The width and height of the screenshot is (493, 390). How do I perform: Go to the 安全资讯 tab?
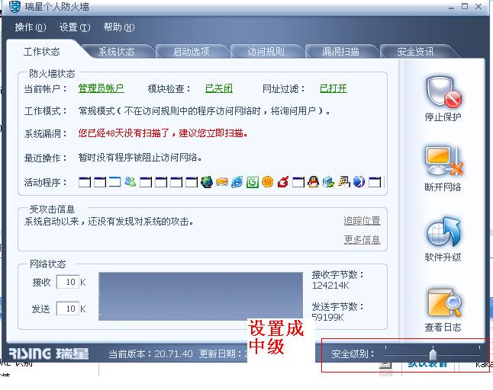pos(415,52)
